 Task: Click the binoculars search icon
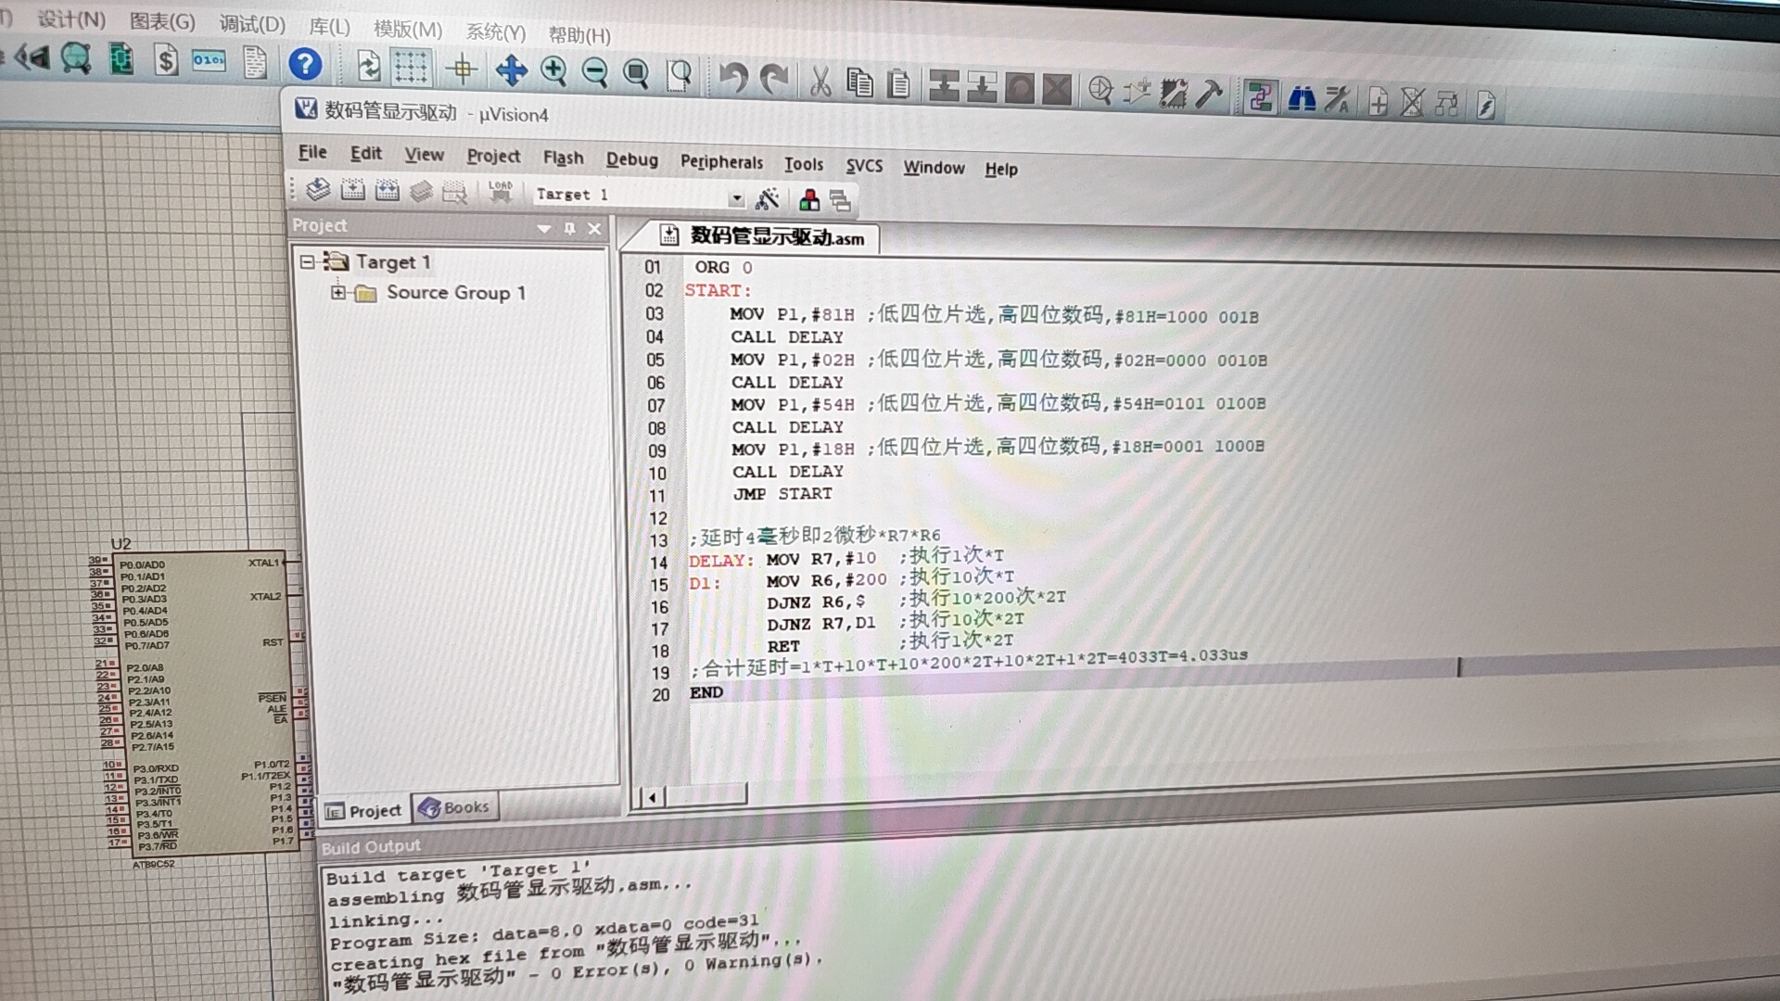(x=1302, y=98)
